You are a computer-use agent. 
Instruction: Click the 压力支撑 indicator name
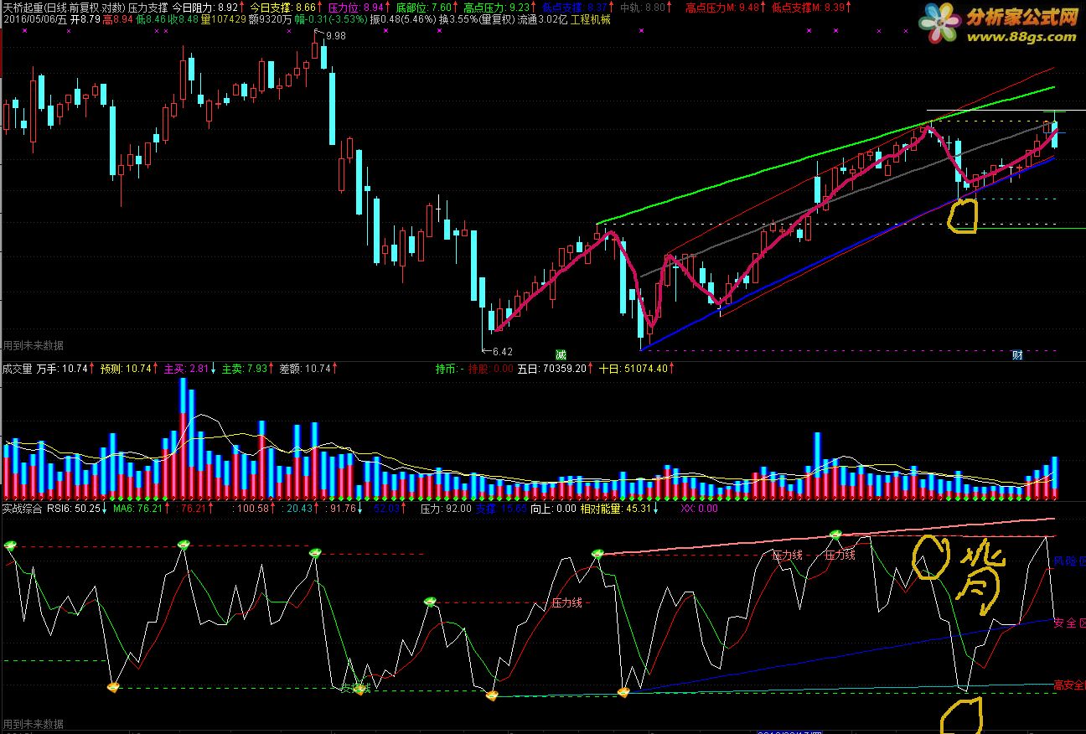148,7
